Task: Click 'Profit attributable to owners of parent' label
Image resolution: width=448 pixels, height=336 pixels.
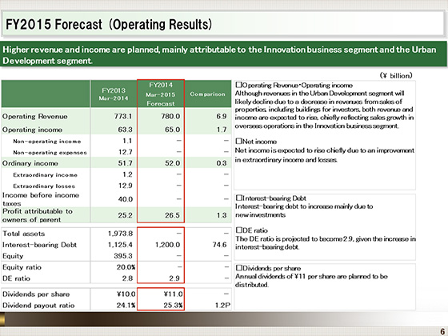Action: pyautogui.click(x=38, y=215)
